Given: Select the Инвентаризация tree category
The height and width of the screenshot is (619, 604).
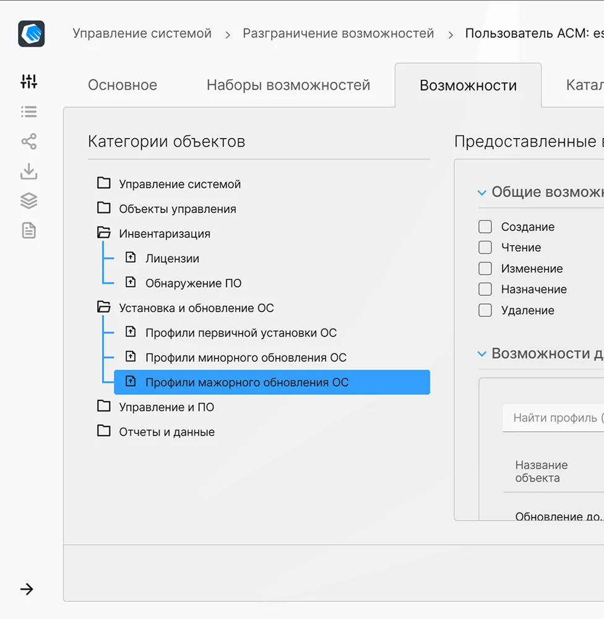Looking at the screenshot, I should 165,234.
